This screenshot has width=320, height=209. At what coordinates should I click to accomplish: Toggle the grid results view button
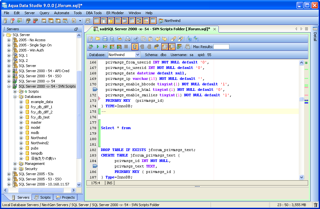(x=165, y=47)
